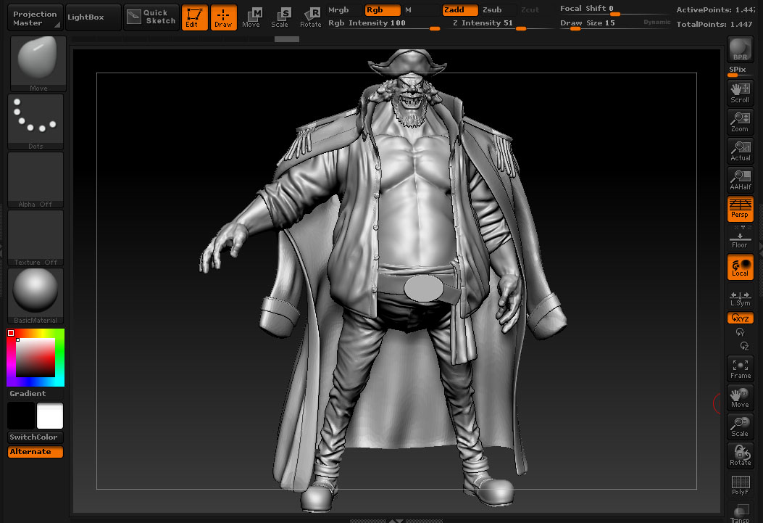763x523 pixels.
Task: Click the right-shelf Move view icon
Action: (x=740, y=398)
